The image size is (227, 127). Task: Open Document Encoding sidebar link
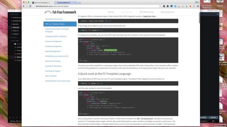(x=53, y=61)
